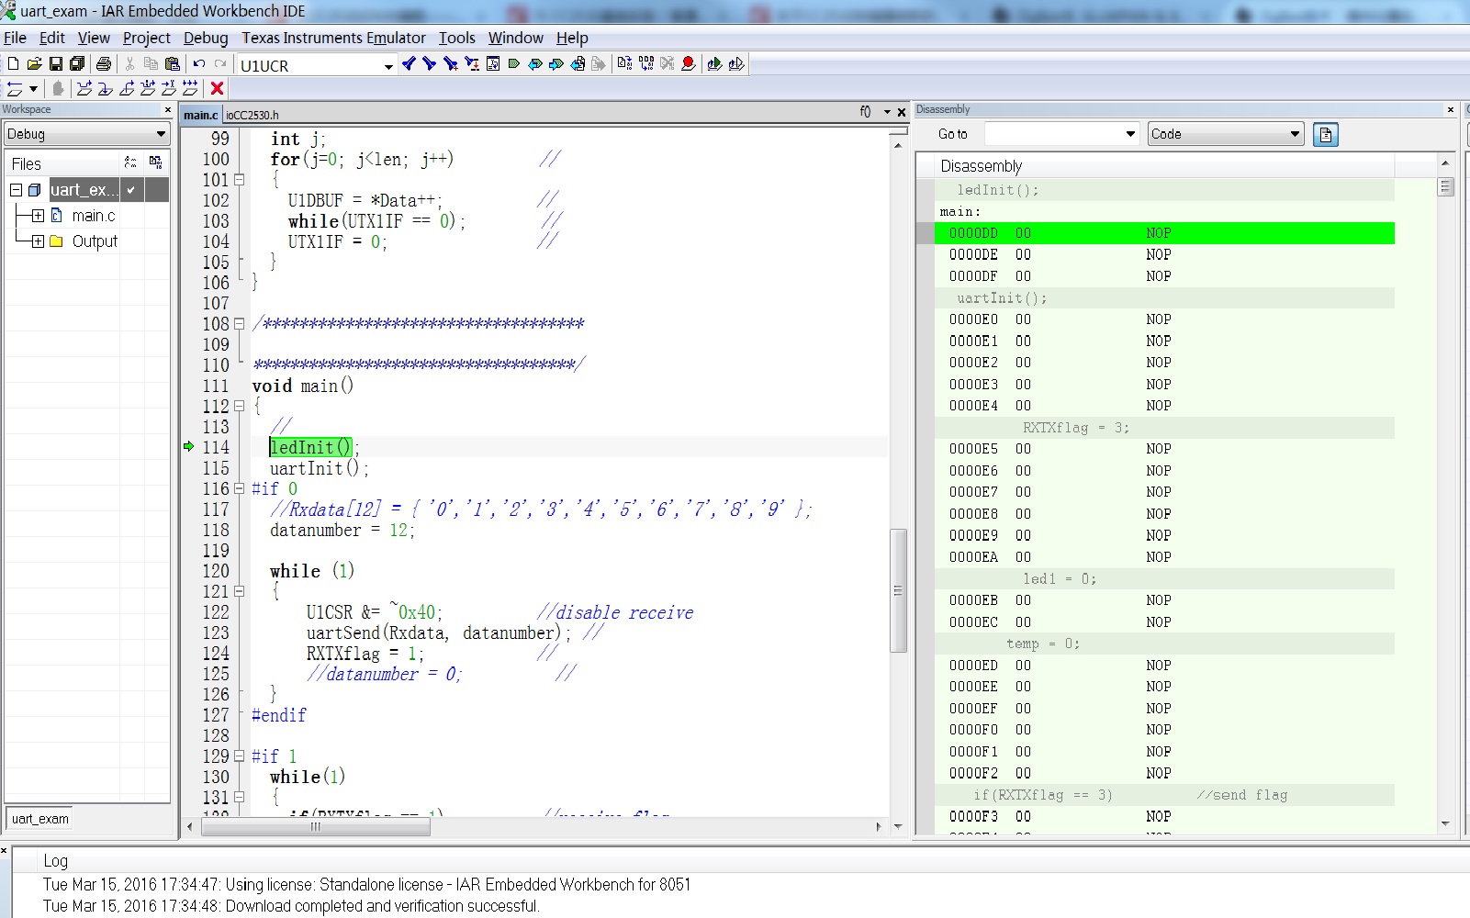Click the Step Over debug icon
Viewport: 1470px width, 918px height.
[84, 88]
